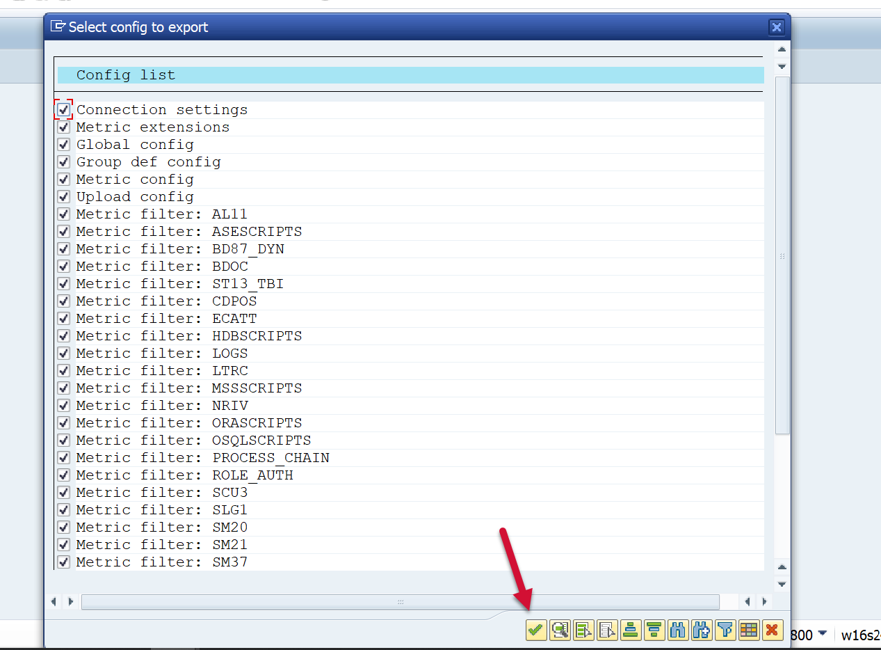The width and height of the screenshot is (881, 650).
Task: Open Find with the binoculars icon
Action: 678,630
